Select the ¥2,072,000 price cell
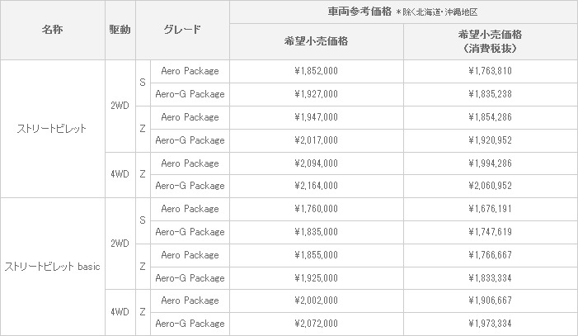 [317, 324]
